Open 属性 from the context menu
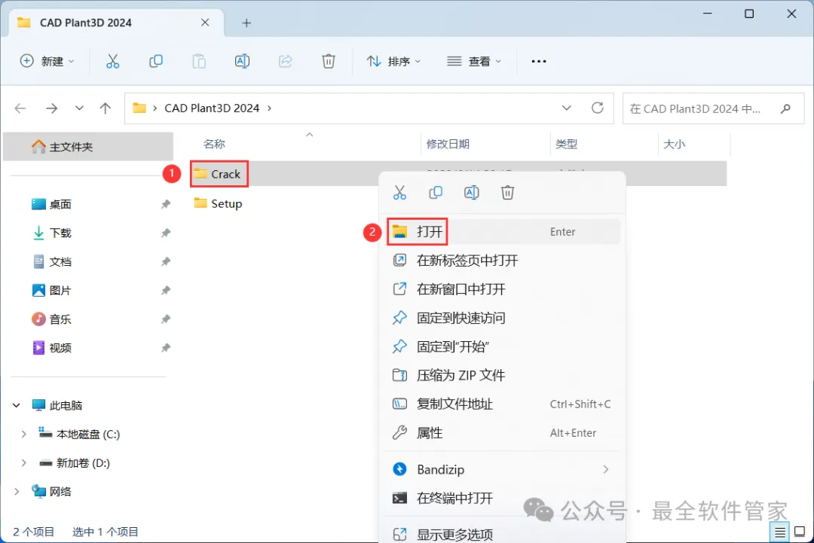 (x=501, y=432)
